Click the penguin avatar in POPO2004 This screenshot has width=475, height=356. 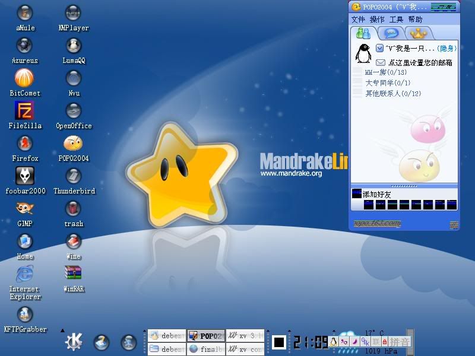[363, 53]
